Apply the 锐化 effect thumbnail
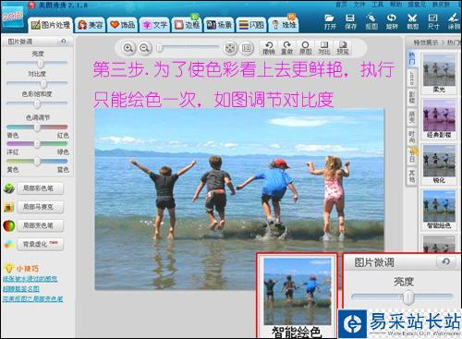 (x=439, y=164)
